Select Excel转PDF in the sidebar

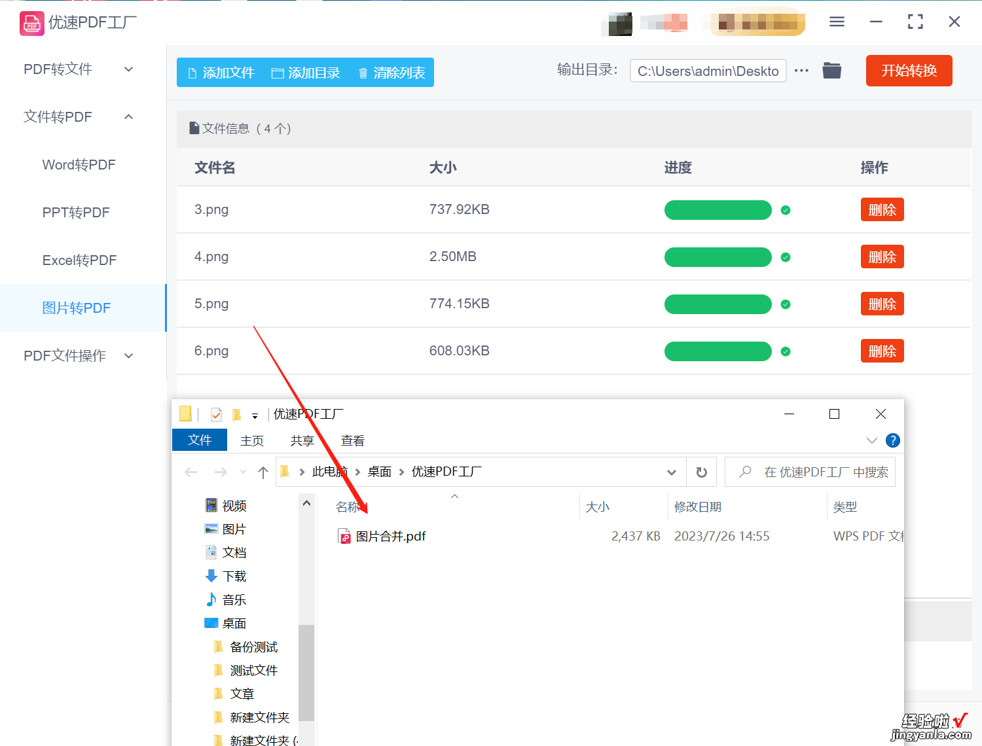tap(79, 260)
